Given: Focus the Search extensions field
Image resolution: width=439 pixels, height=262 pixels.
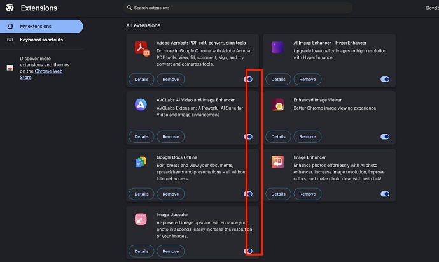Looking at the screenshot, I should tap(238, 8).
